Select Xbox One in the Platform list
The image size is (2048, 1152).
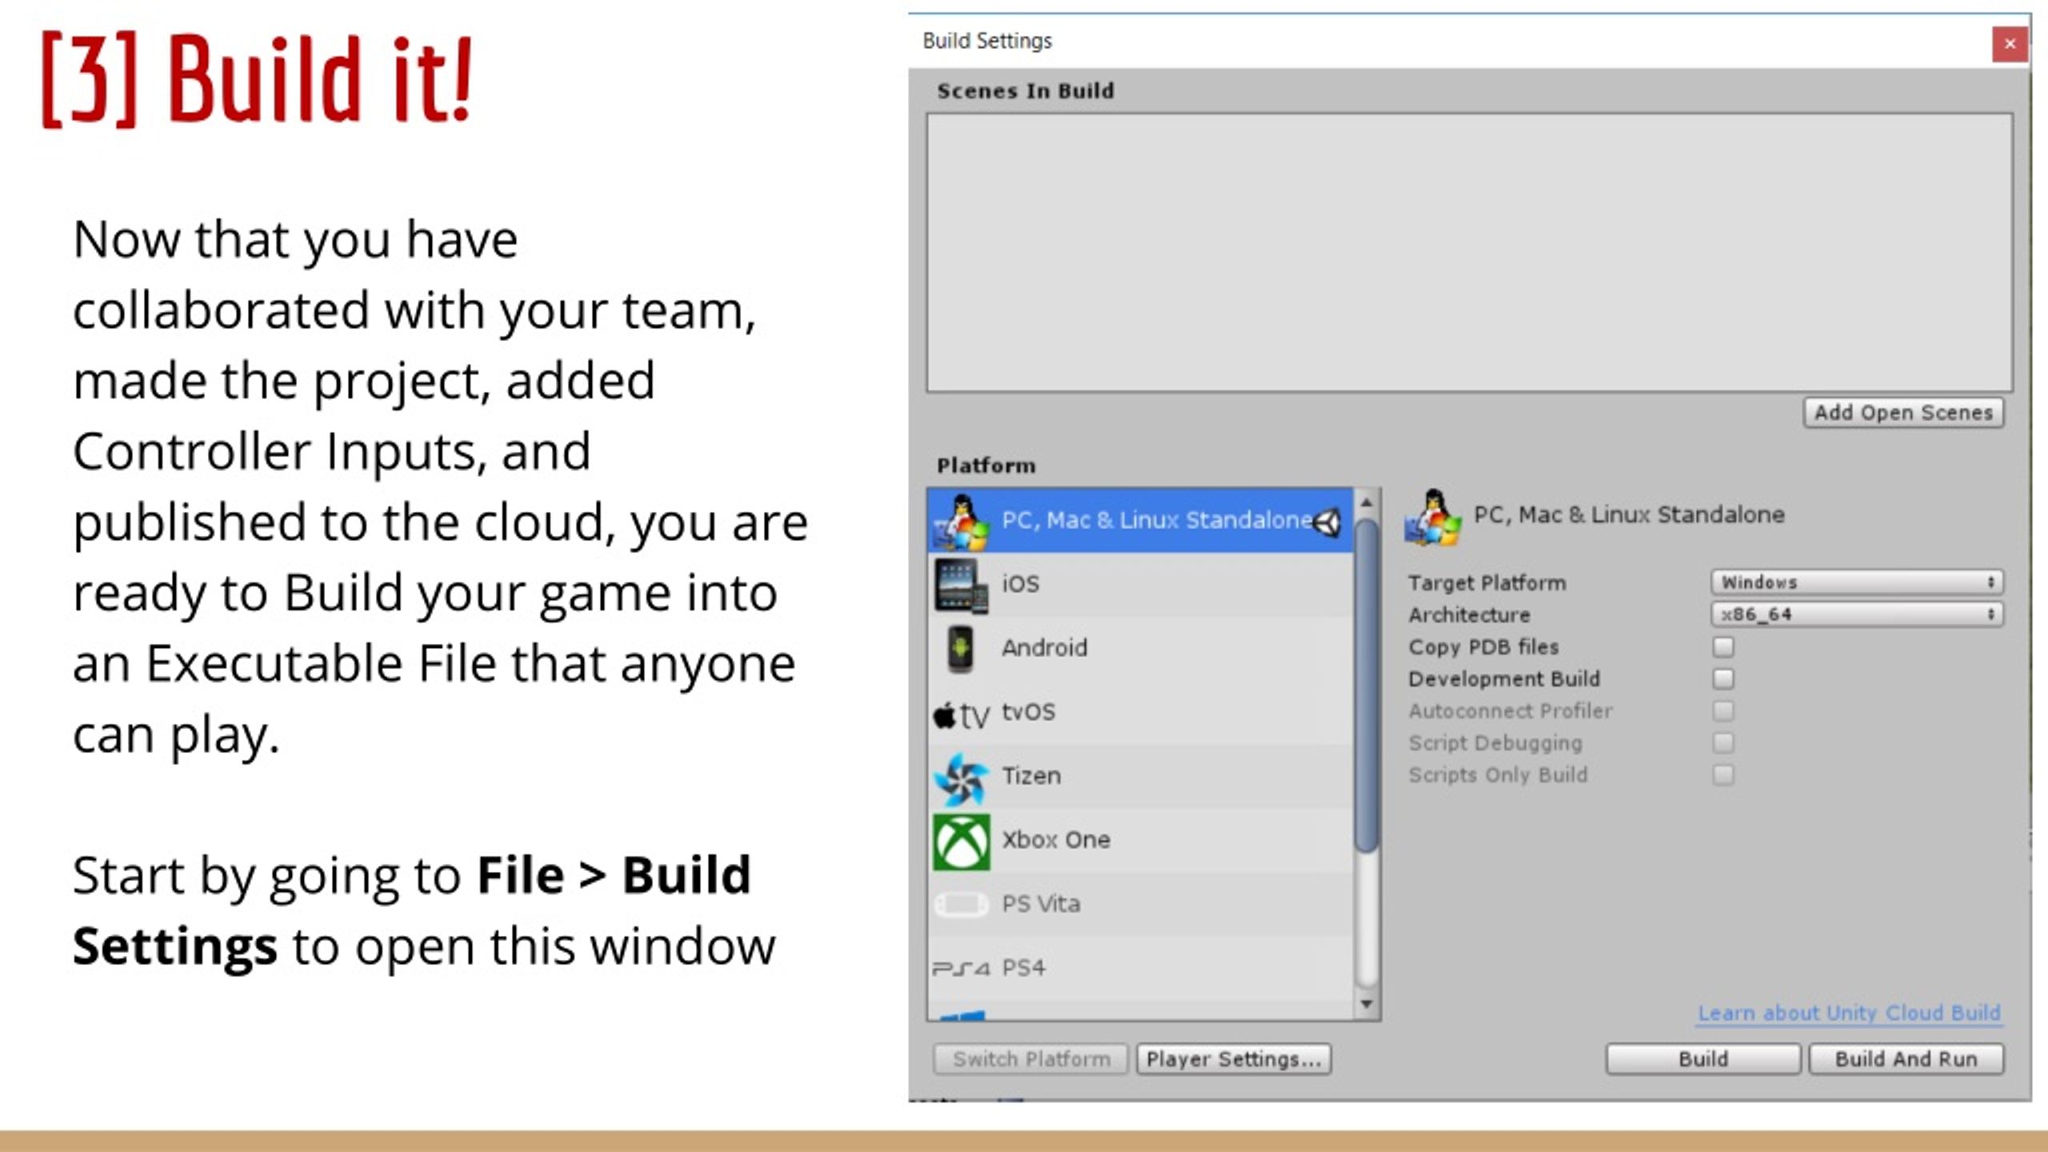pos(1140,840)
